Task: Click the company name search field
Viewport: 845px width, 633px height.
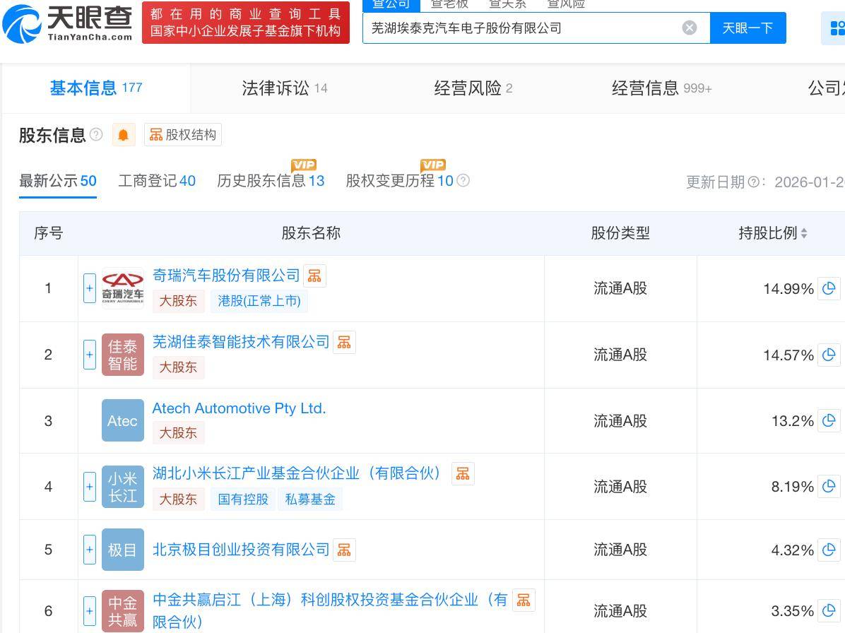Action: [523, 28]
